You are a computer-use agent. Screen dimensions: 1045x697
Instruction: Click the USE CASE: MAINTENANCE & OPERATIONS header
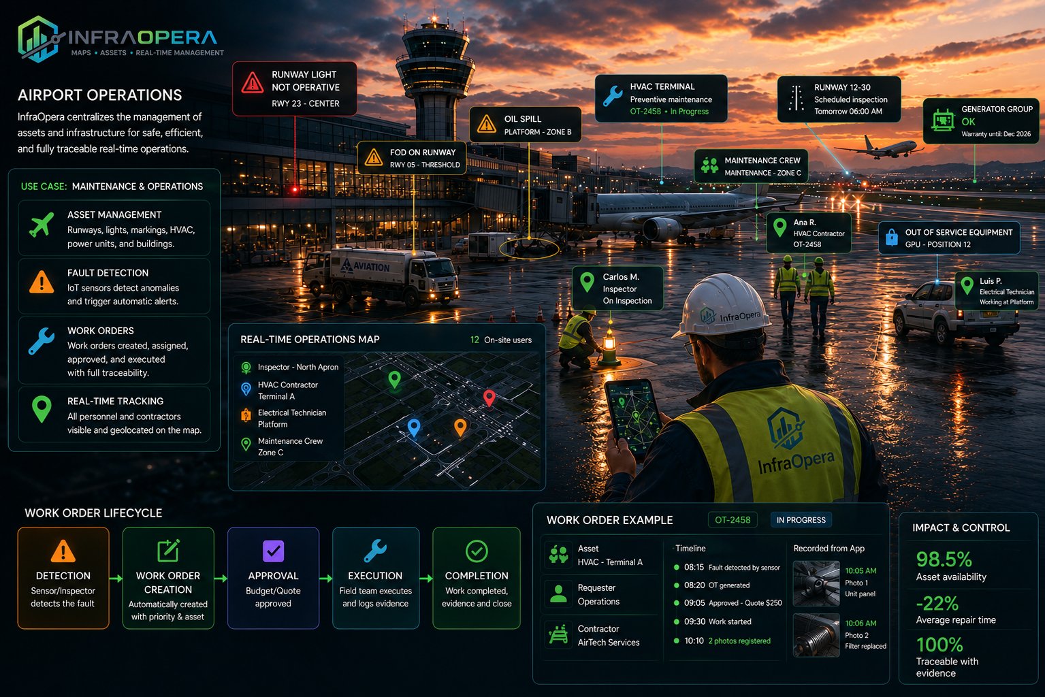pyautogui.click(x=112, y=187)
